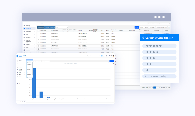
Task: Click the user avatar in the chart window
Action: click(x=113, y=56)
